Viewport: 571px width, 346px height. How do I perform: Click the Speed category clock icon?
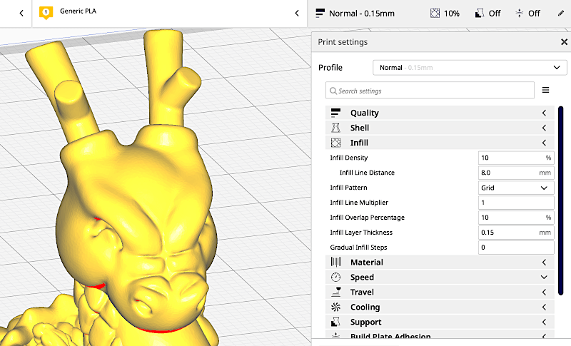335,278
